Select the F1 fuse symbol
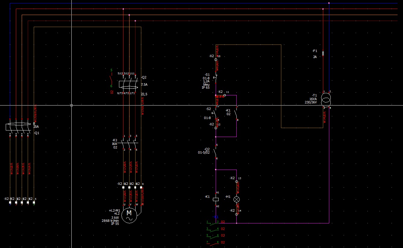Screen dimensions: 403x248 323,54
